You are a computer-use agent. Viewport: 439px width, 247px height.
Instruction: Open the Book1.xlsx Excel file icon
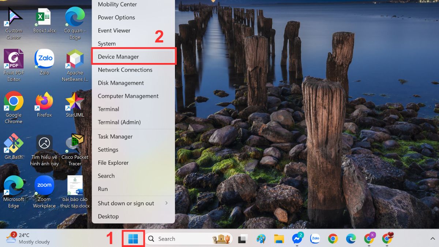point(44,21)
